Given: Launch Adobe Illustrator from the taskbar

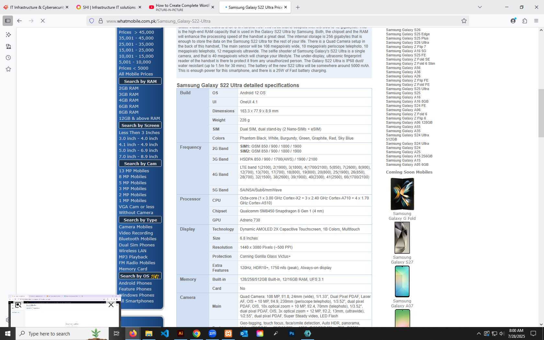Looking at the screenshot, I should (x=181, y=333).
